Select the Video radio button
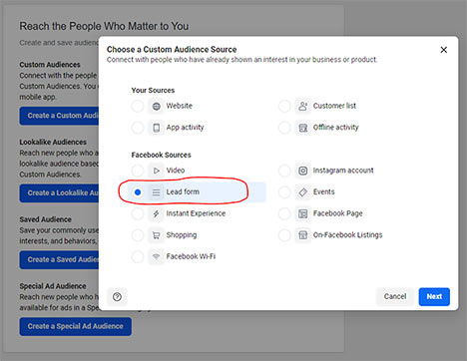467x361 pixels. (x=138, y=171)
